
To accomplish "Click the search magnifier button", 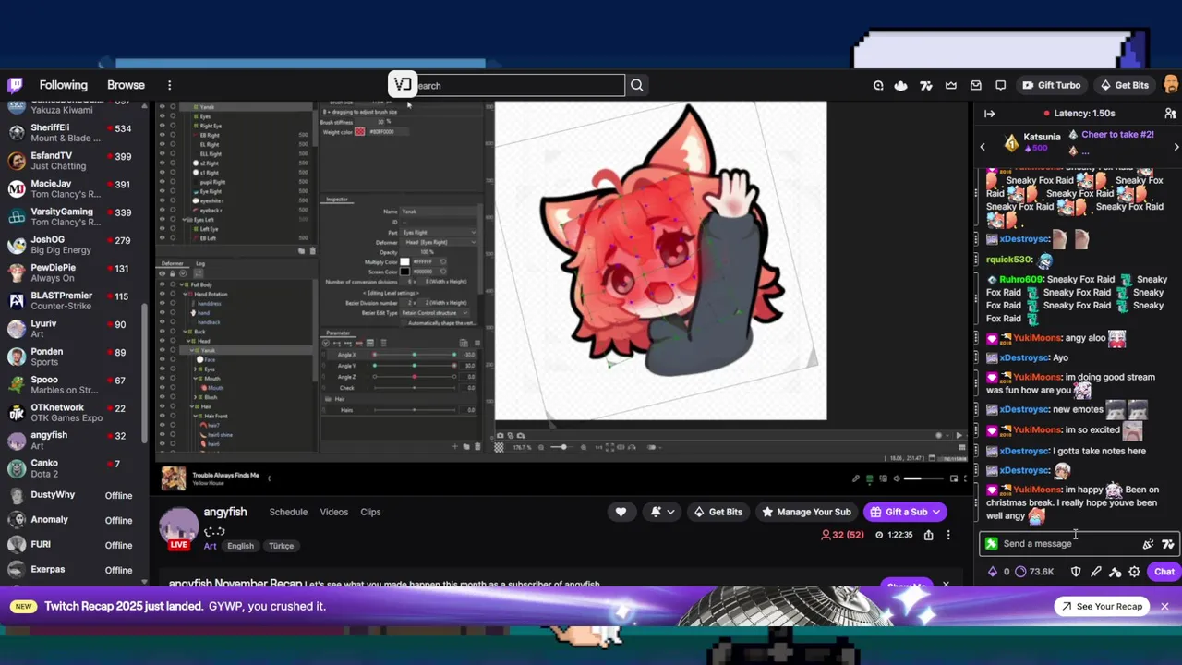I will pos(637,85).
